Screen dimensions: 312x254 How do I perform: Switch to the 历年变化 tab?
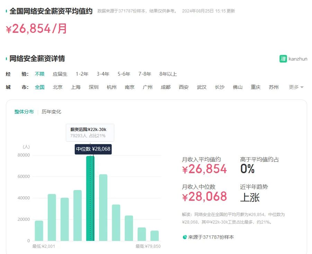(x=51, y=112)
